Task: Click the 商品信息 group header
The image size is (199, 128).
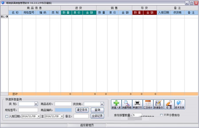Action: tap(34, 8)
